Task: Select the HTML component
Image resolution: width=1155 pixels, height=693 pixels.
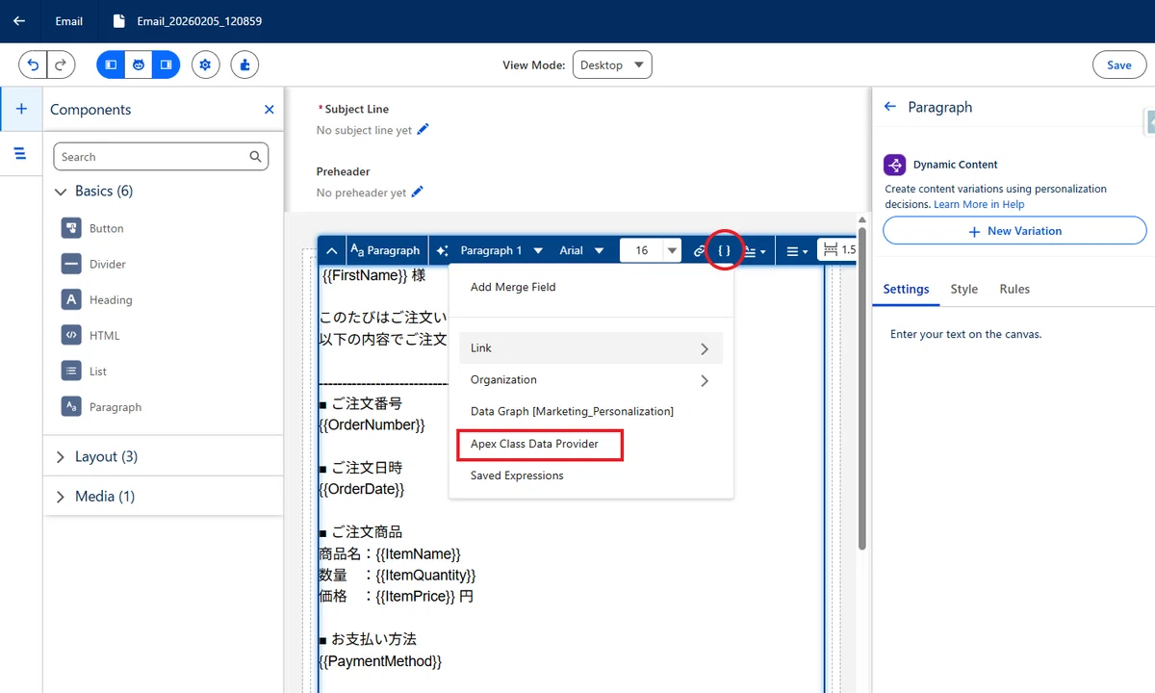Action: [90, 335]
